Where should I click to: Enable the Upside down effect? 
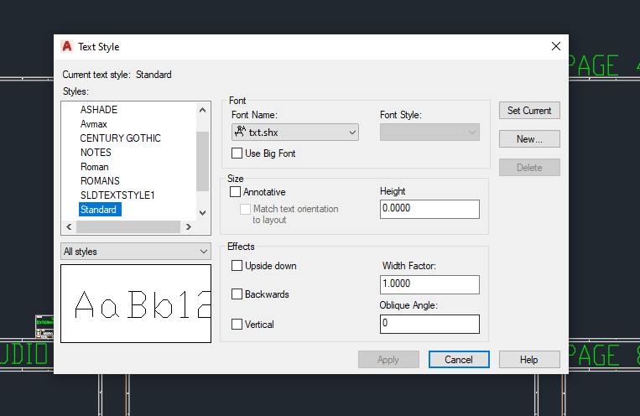(x=237, y=265)
